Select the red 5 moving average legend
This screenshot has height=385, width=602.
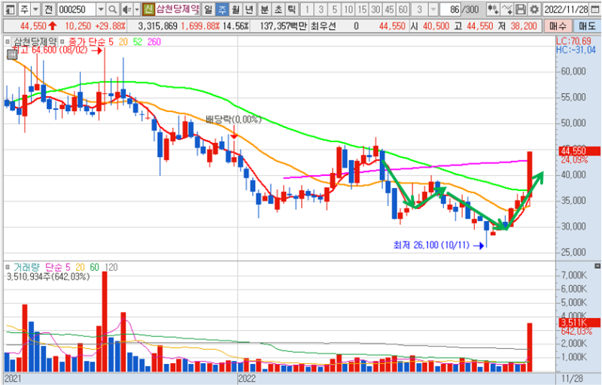coord(111,42)
